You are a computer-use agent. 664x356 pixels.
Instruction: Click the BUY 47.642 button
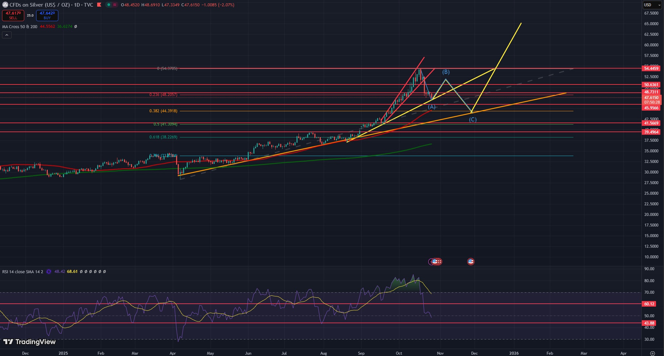(47, 15)
